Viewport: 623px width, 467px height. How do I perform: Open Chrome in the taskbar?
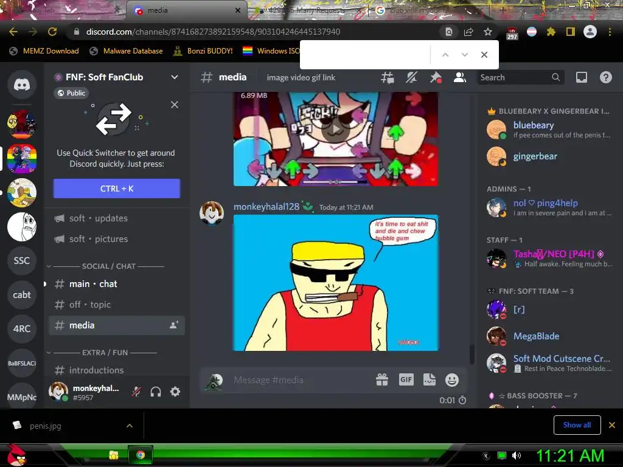coord(141,455)
